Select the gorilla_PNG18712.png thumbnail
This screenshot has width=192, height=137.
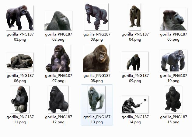58,99
